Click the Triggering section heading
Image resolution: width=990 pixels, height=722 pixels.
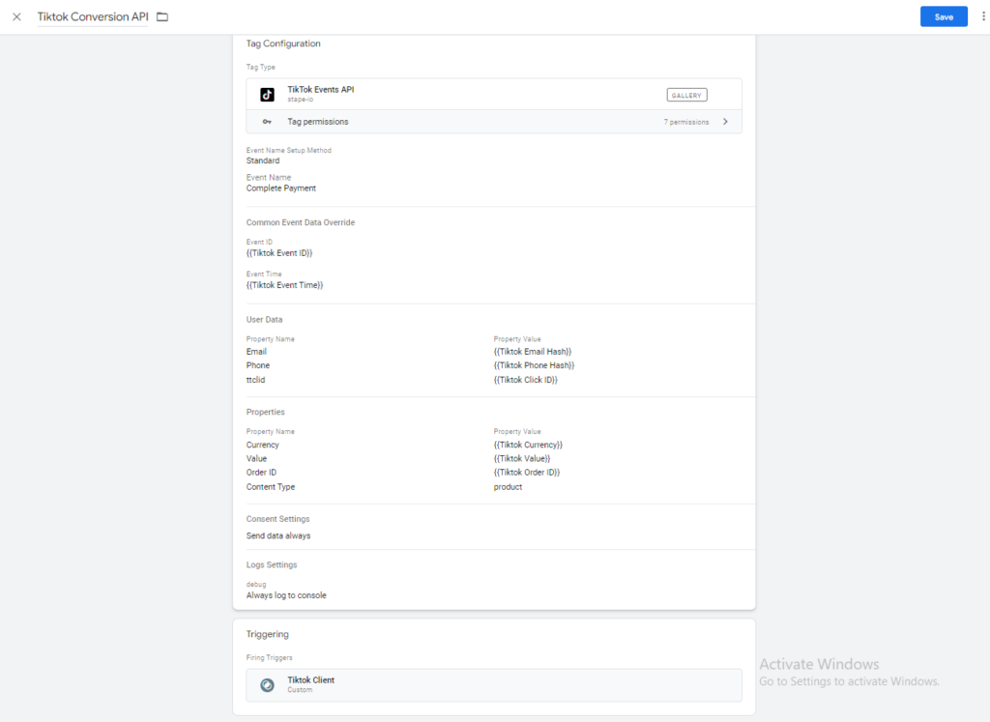[x=268, y=634]
